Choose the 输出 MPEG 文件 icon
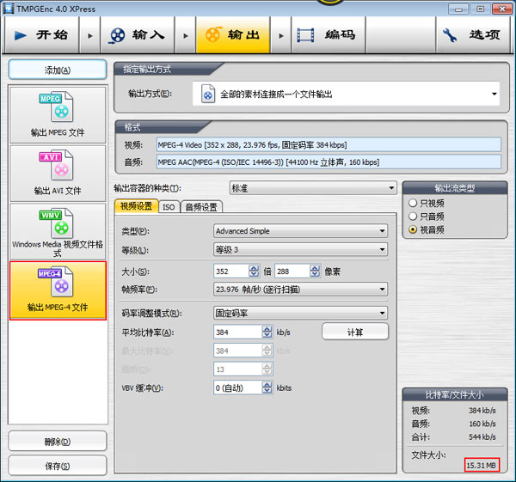This screenshot has height=482, width=516. (x=58, y=114)
